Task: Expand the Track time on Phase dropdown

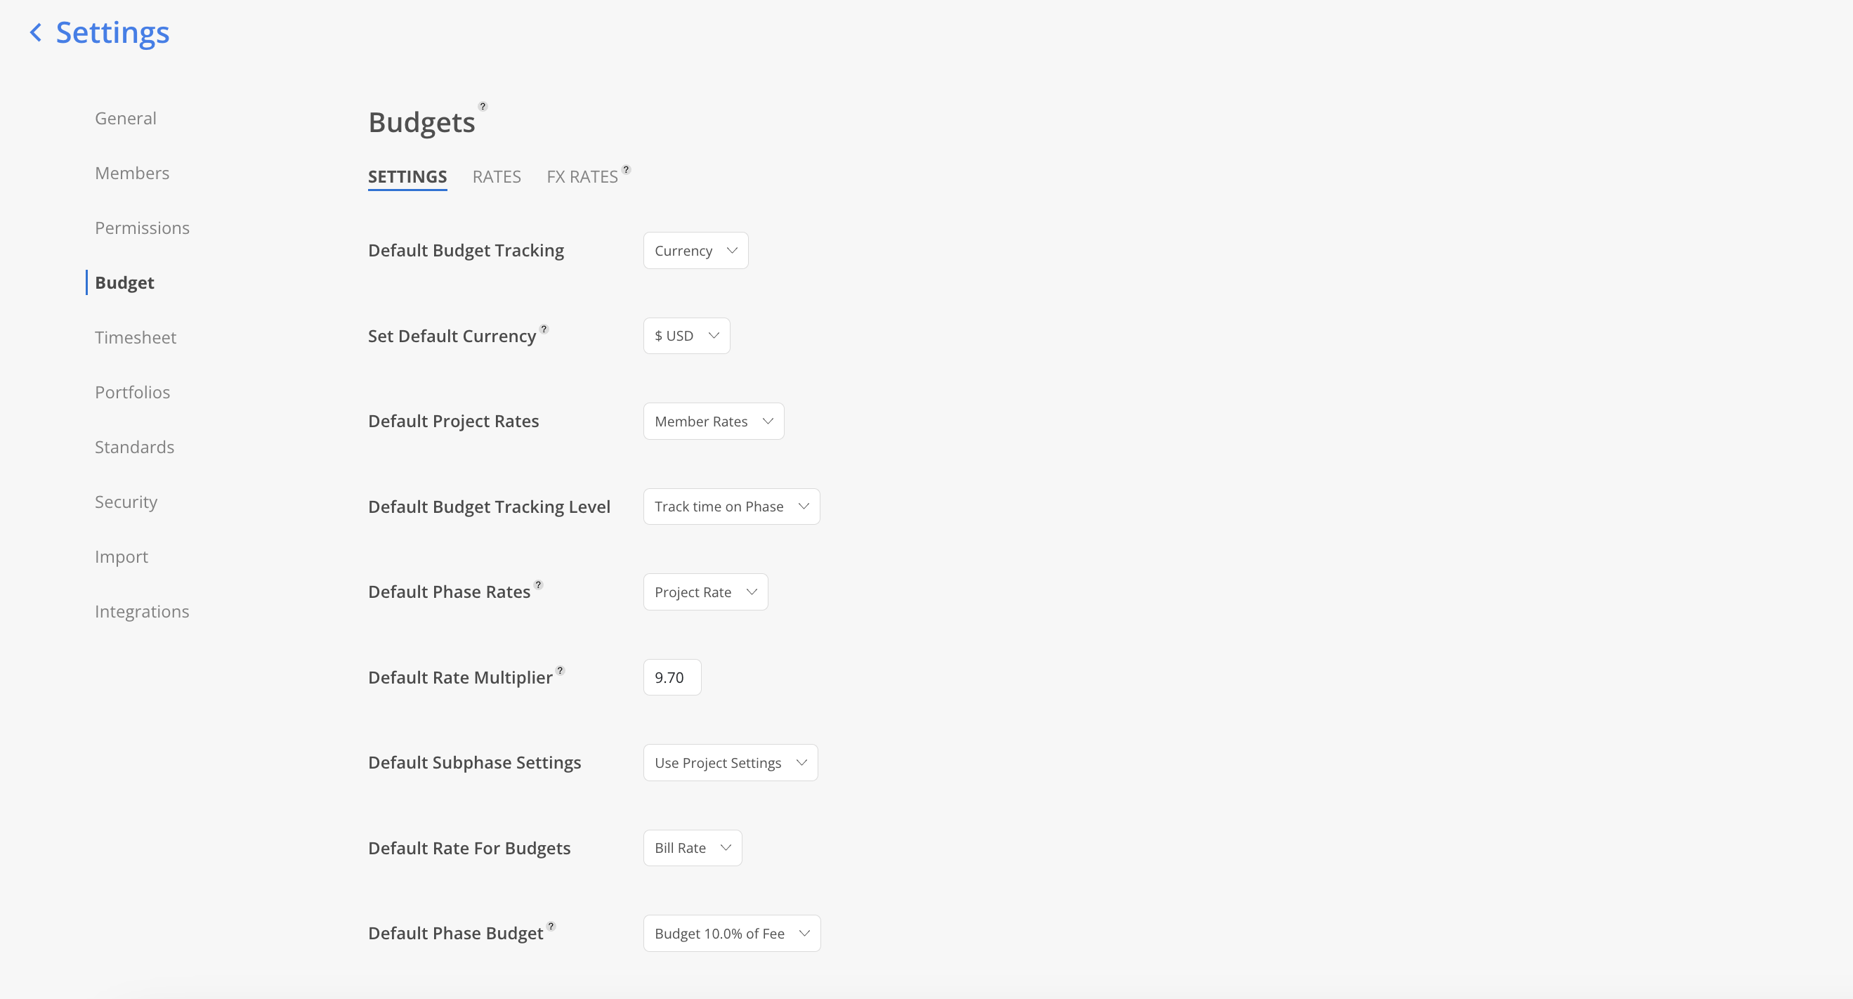Action: click(x=731, y=507)
